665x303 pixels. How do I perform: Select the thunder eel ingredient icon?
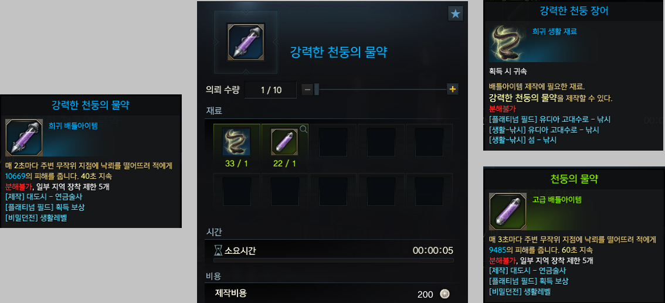(236, 142)
